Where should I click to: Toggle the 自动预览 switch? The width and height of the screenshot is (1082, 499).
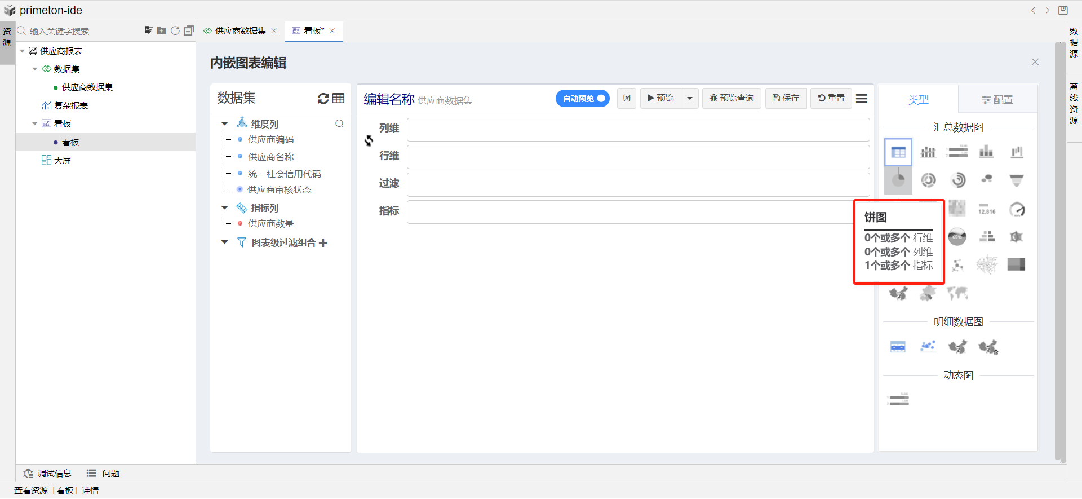(x=582, y=99)
